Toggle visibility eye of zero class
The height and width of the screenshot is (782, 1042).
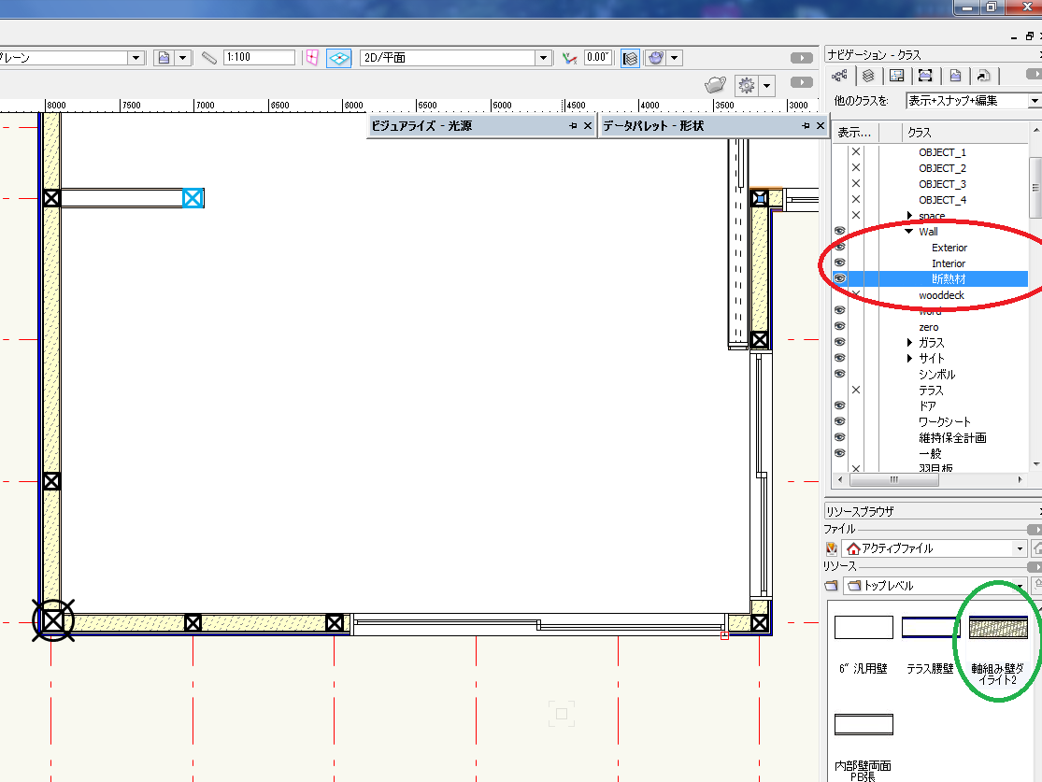pos(840,327)
